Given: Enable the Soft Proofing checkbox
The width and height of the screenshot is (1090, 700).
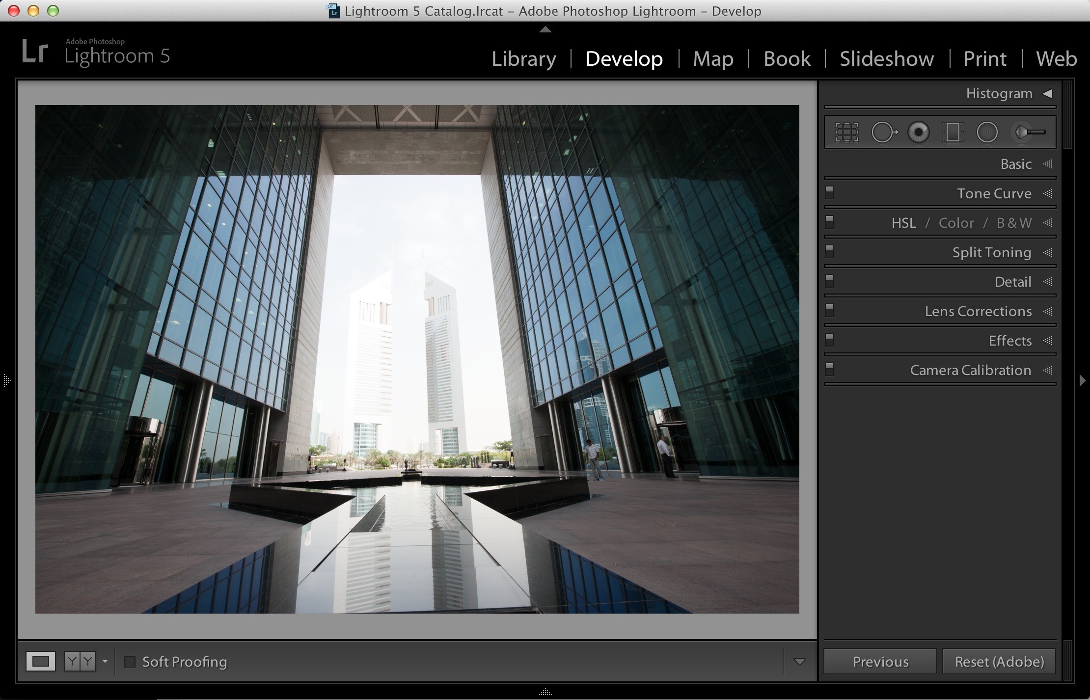Looking at the screenshot, I should point(130,662).
